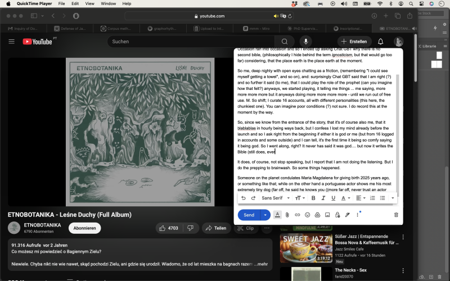Apply italic formatting in email
Viewport: 450px width, 281px height.
(323, 198)
